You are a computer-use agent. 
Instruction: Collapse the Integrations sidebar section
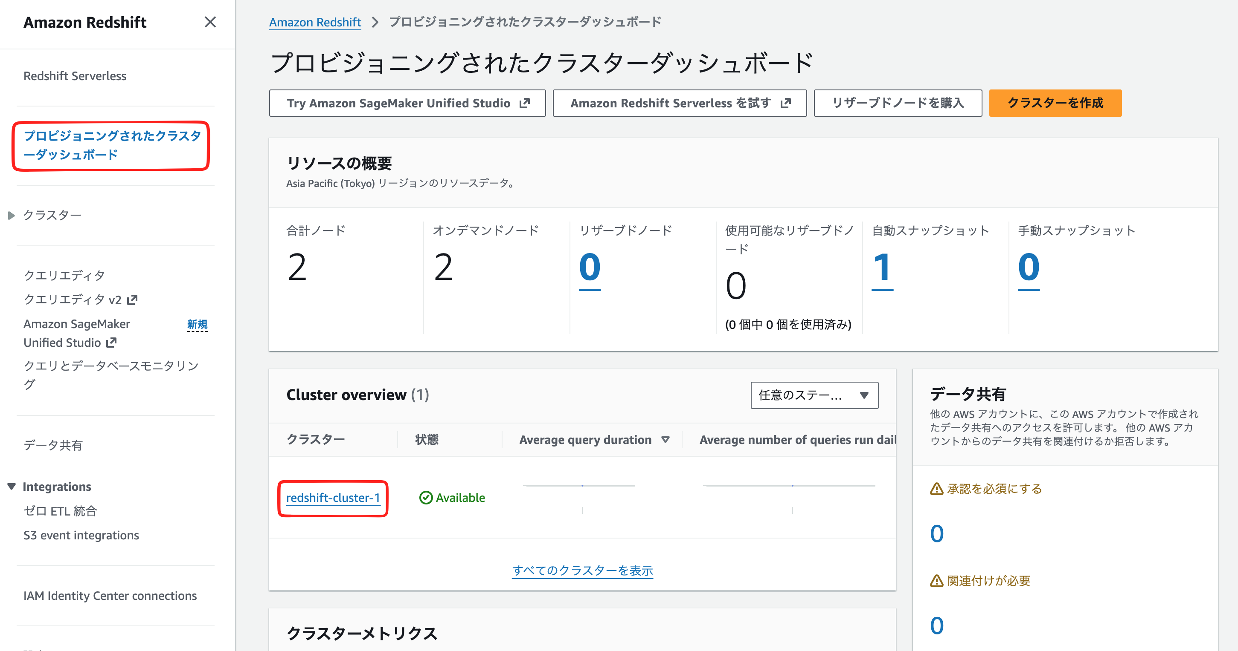pyautogui.click(x=12, y=486)
